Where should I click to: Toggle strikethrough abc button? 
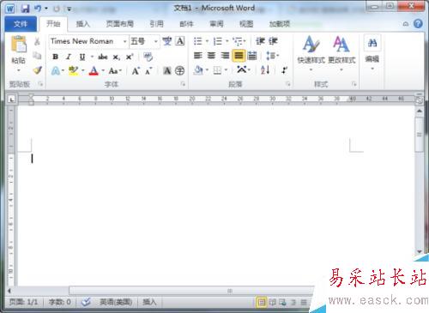103,57
